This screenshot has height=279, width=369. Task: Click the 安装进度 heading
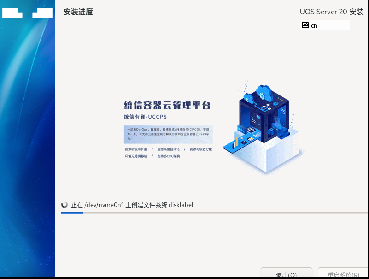click(78, 12)
